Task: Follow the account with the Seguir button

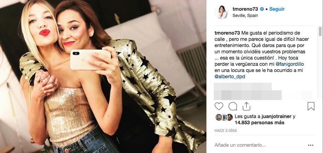Action: [277, 9]
